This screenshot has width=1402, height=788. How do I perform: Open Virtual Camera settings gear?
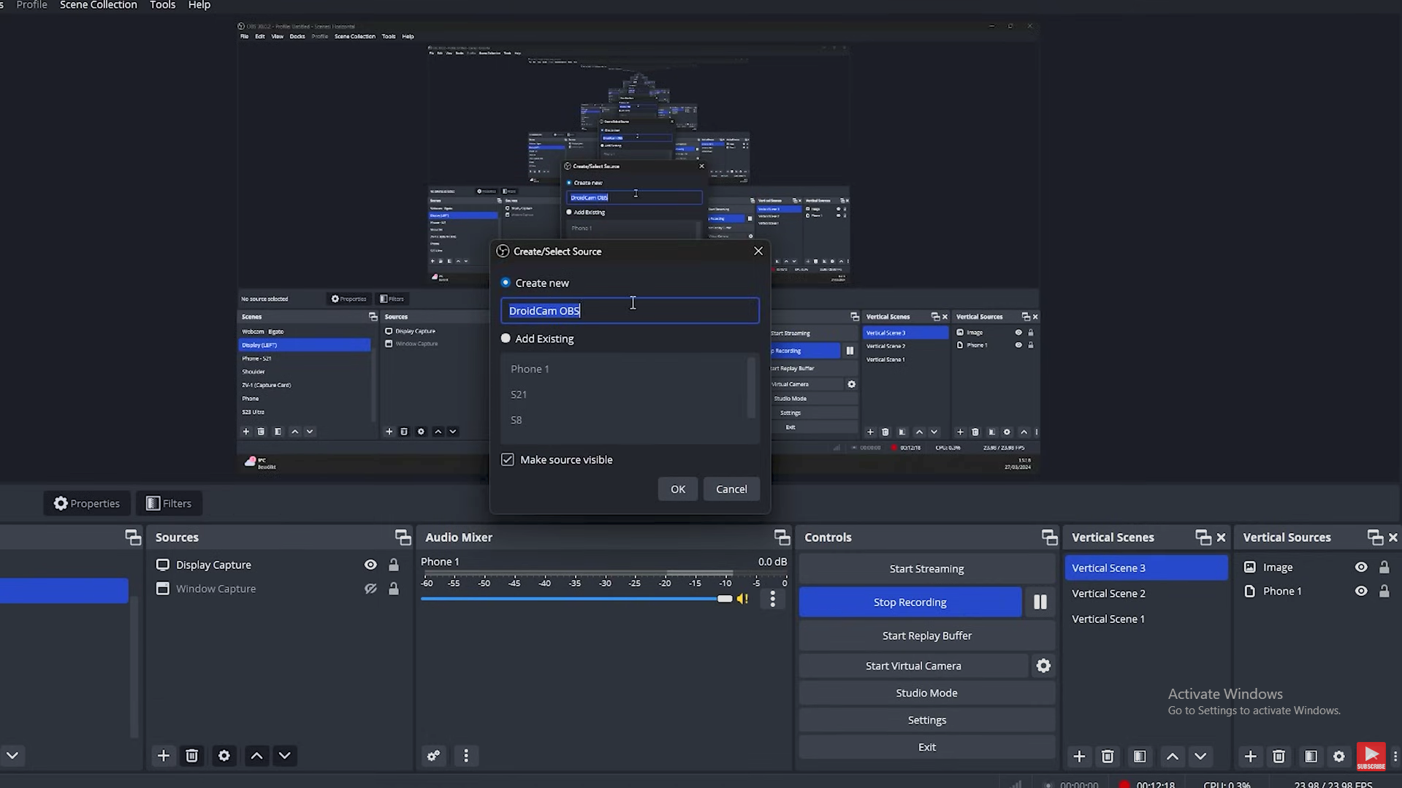click(1043, 666)
